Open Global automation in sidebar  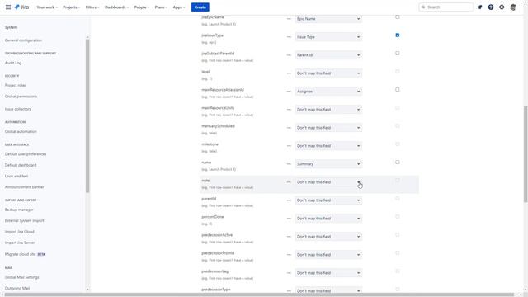click(x=21, y=132)
